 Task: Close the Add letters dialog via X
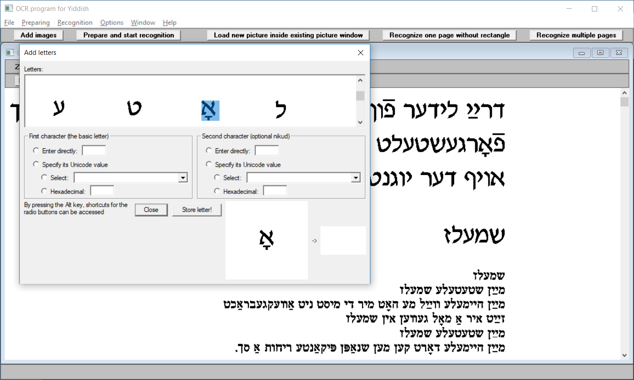click(361, 53)
